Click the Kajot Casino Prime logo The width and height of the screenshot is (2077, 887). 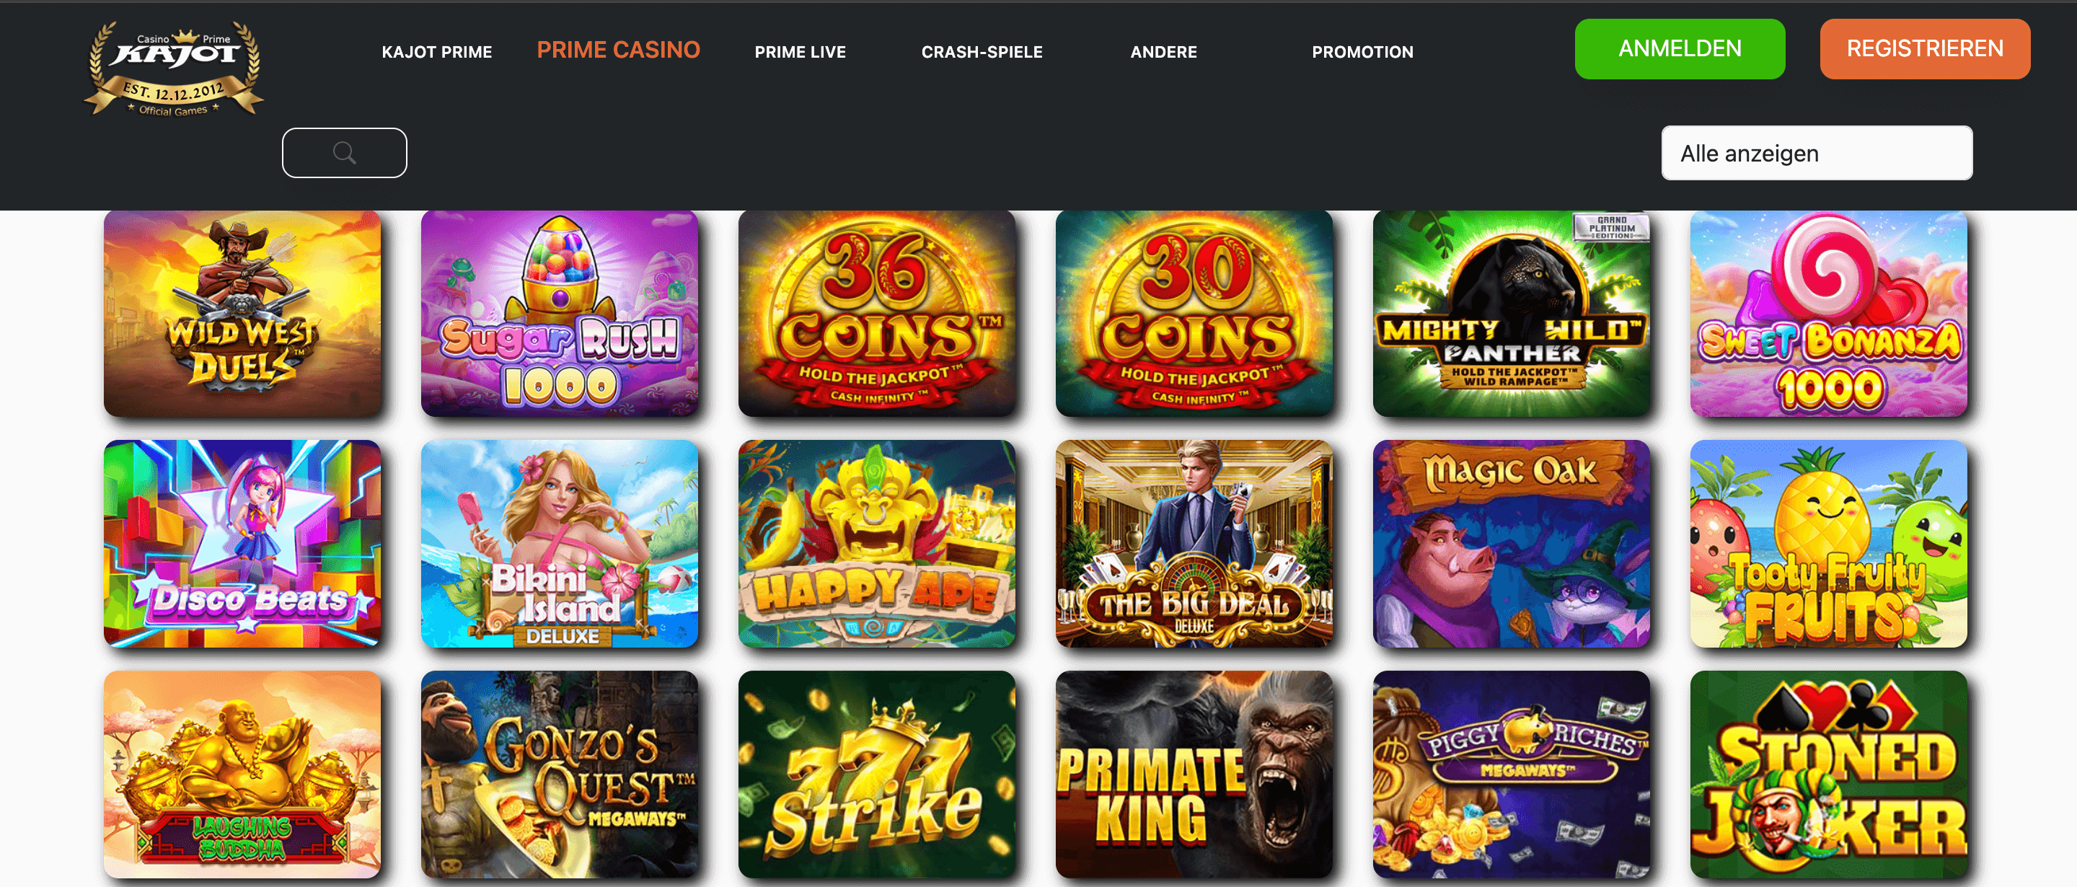174,69
